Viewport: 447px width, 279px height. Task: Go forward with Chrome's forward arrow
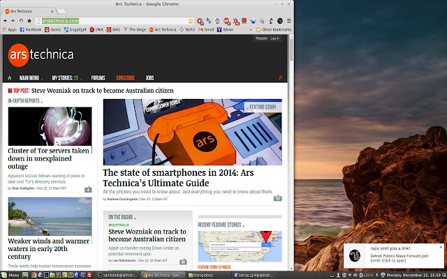click(x=13, y=21)
